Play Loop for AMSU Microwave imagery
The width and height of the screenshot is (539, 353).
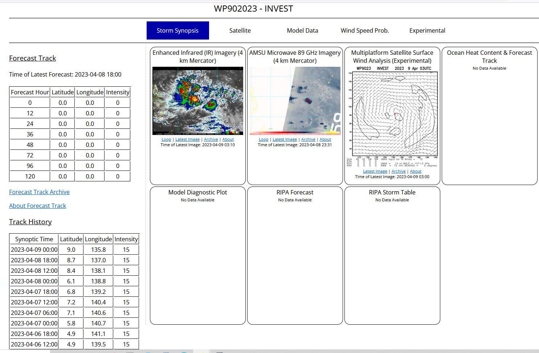point(264,139)
